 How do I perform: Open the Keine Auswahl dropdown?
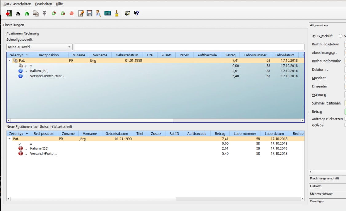tap(39, 47)
